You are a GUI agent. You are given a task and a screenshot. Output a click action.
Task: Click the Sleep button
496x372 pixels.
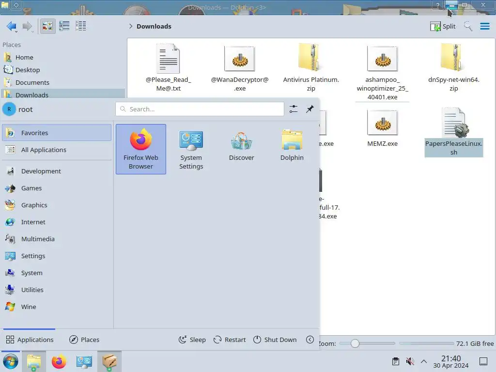coord(192,340)
